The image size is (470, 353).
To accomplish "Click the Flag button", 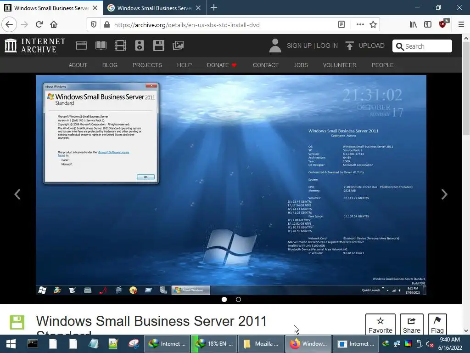I will [437, 325].
